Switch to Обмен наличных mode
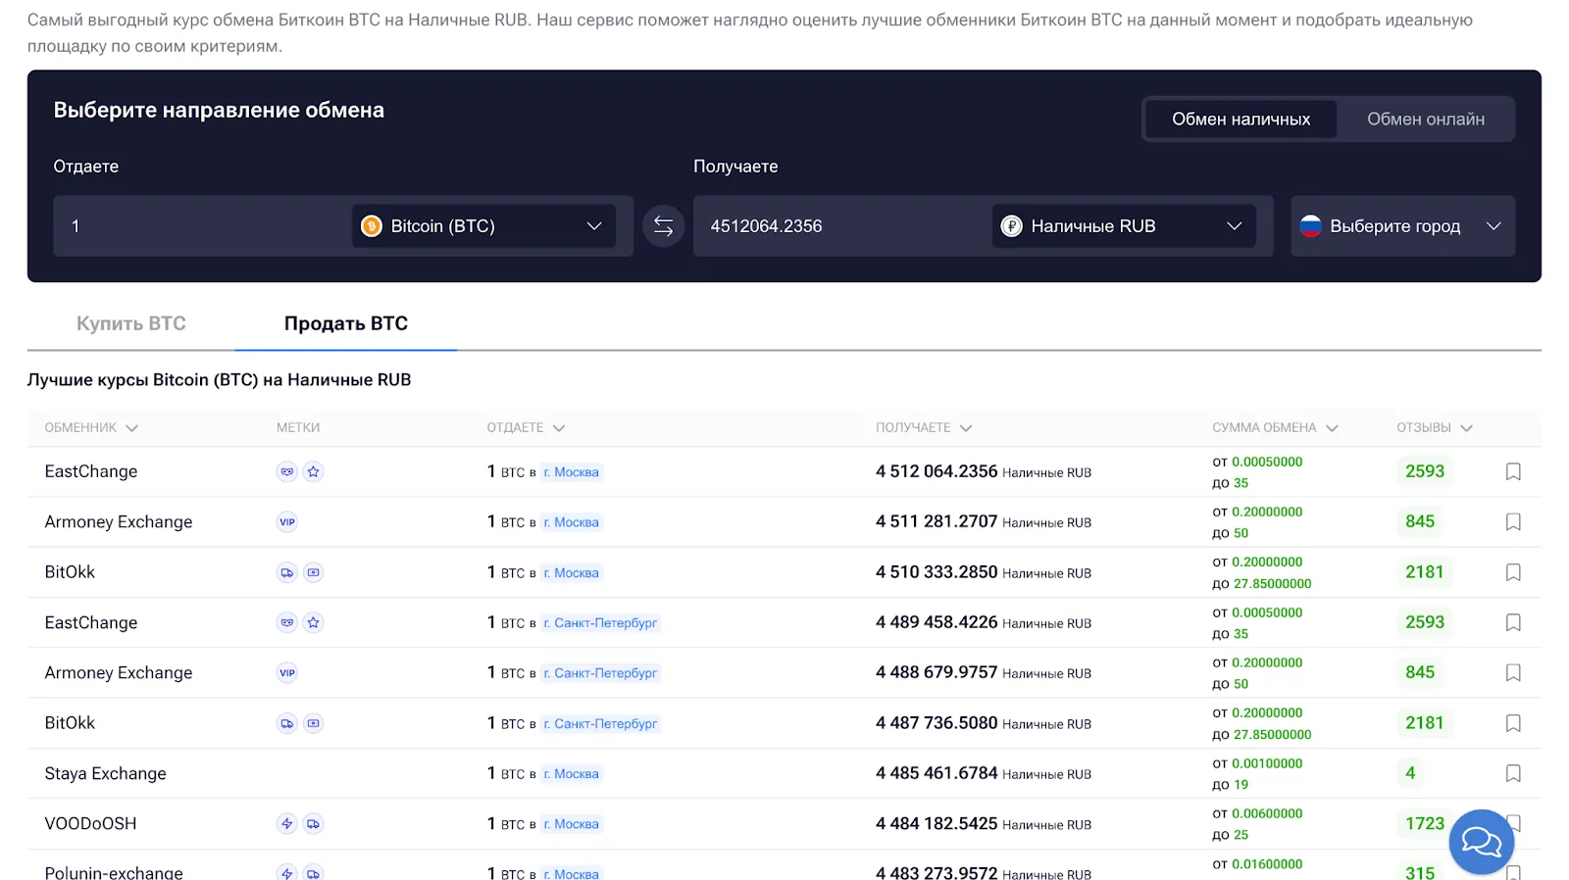 [1240, 120]
